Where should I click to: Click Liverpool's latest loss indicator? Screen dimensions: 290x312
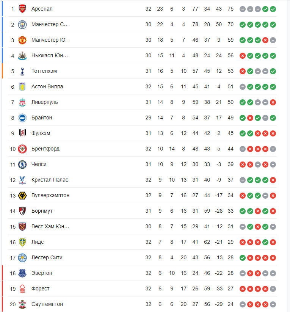pyautogui.click(x=273, y=102)
